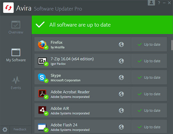This screenshot has width=173, height=134.
Task: Open settings gear icon
Action: tap(5, 130)
